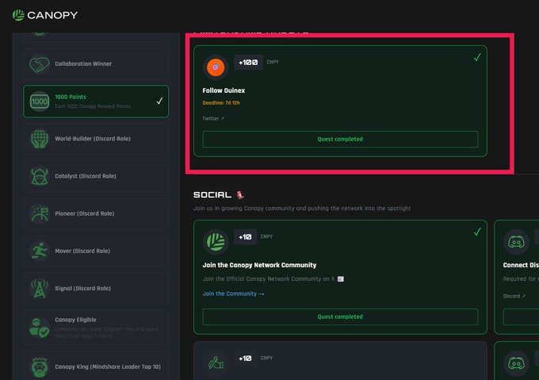The height and width of the screenshot is (380, 539).
Task: Click the Connect Discord card title
Action: [521, 265]
